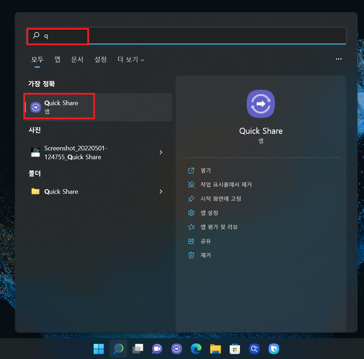
Task: Click 열기 to open the app
Action: (x=206, y=170)
